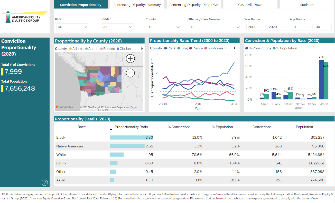
Task: Select the Asian row label in table
Action: tap(61, 180)
